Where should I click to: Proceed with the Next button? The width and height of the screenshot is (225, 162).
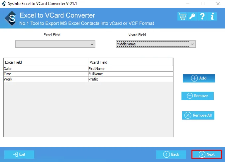207,154
